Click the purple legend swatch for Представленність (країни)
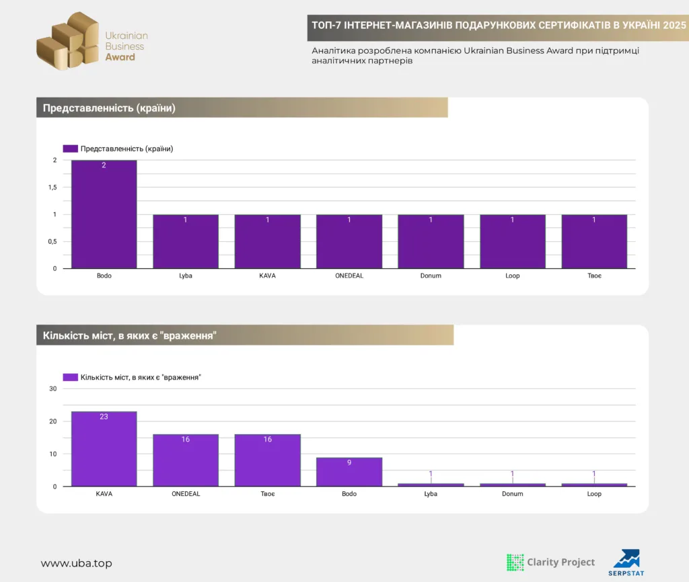Screen dimensions: 689x582 tap(70, 149)
